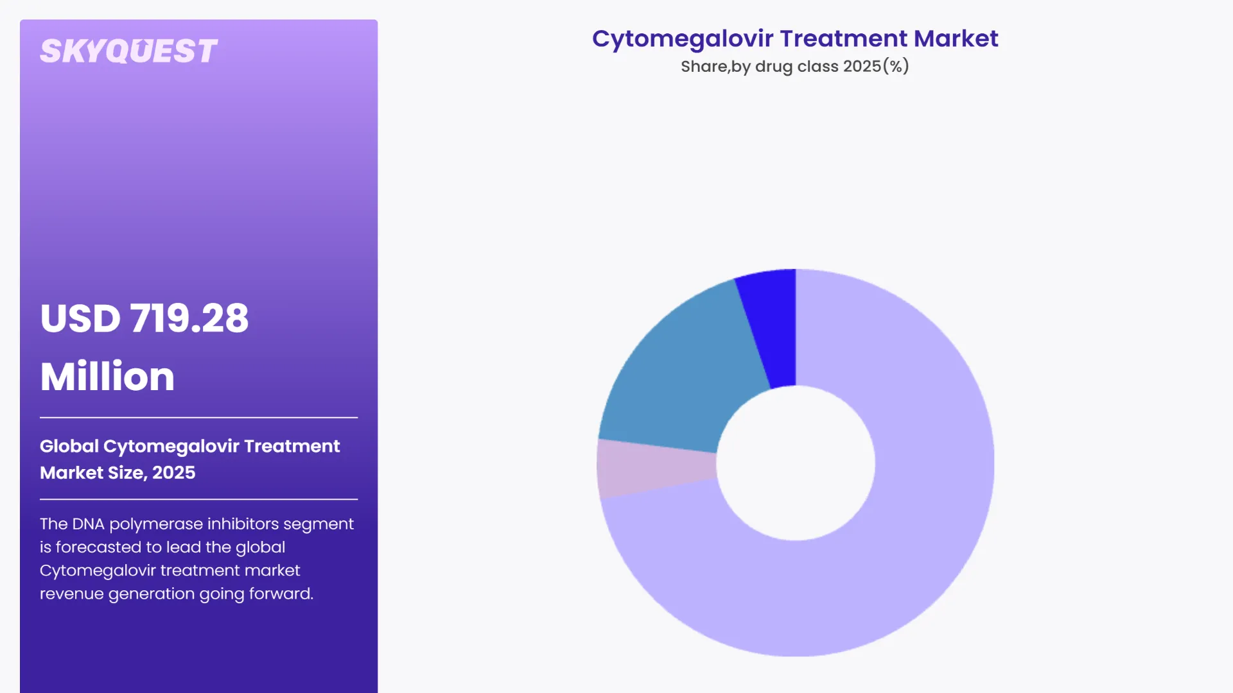This screenshot has height=693, width=1233.
Task: Click the DNA polymerase inhibitors description paragraph
Action: (197, 558)
